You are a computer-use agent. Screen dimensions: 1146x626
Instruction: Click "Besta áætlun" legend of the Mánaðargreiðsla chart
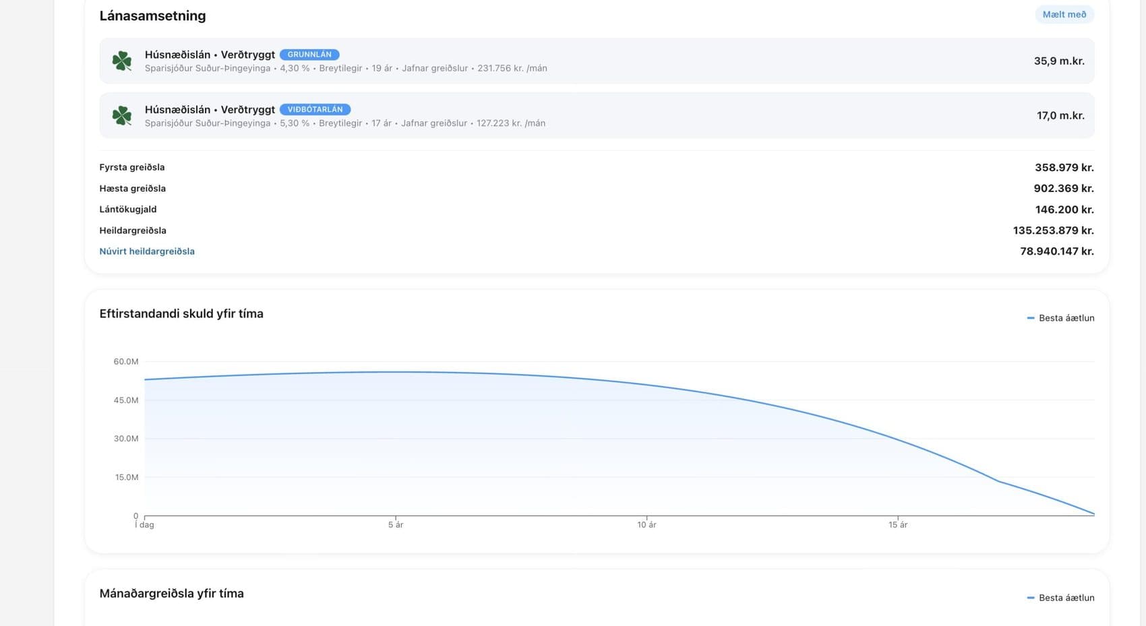pos(1066,598)
